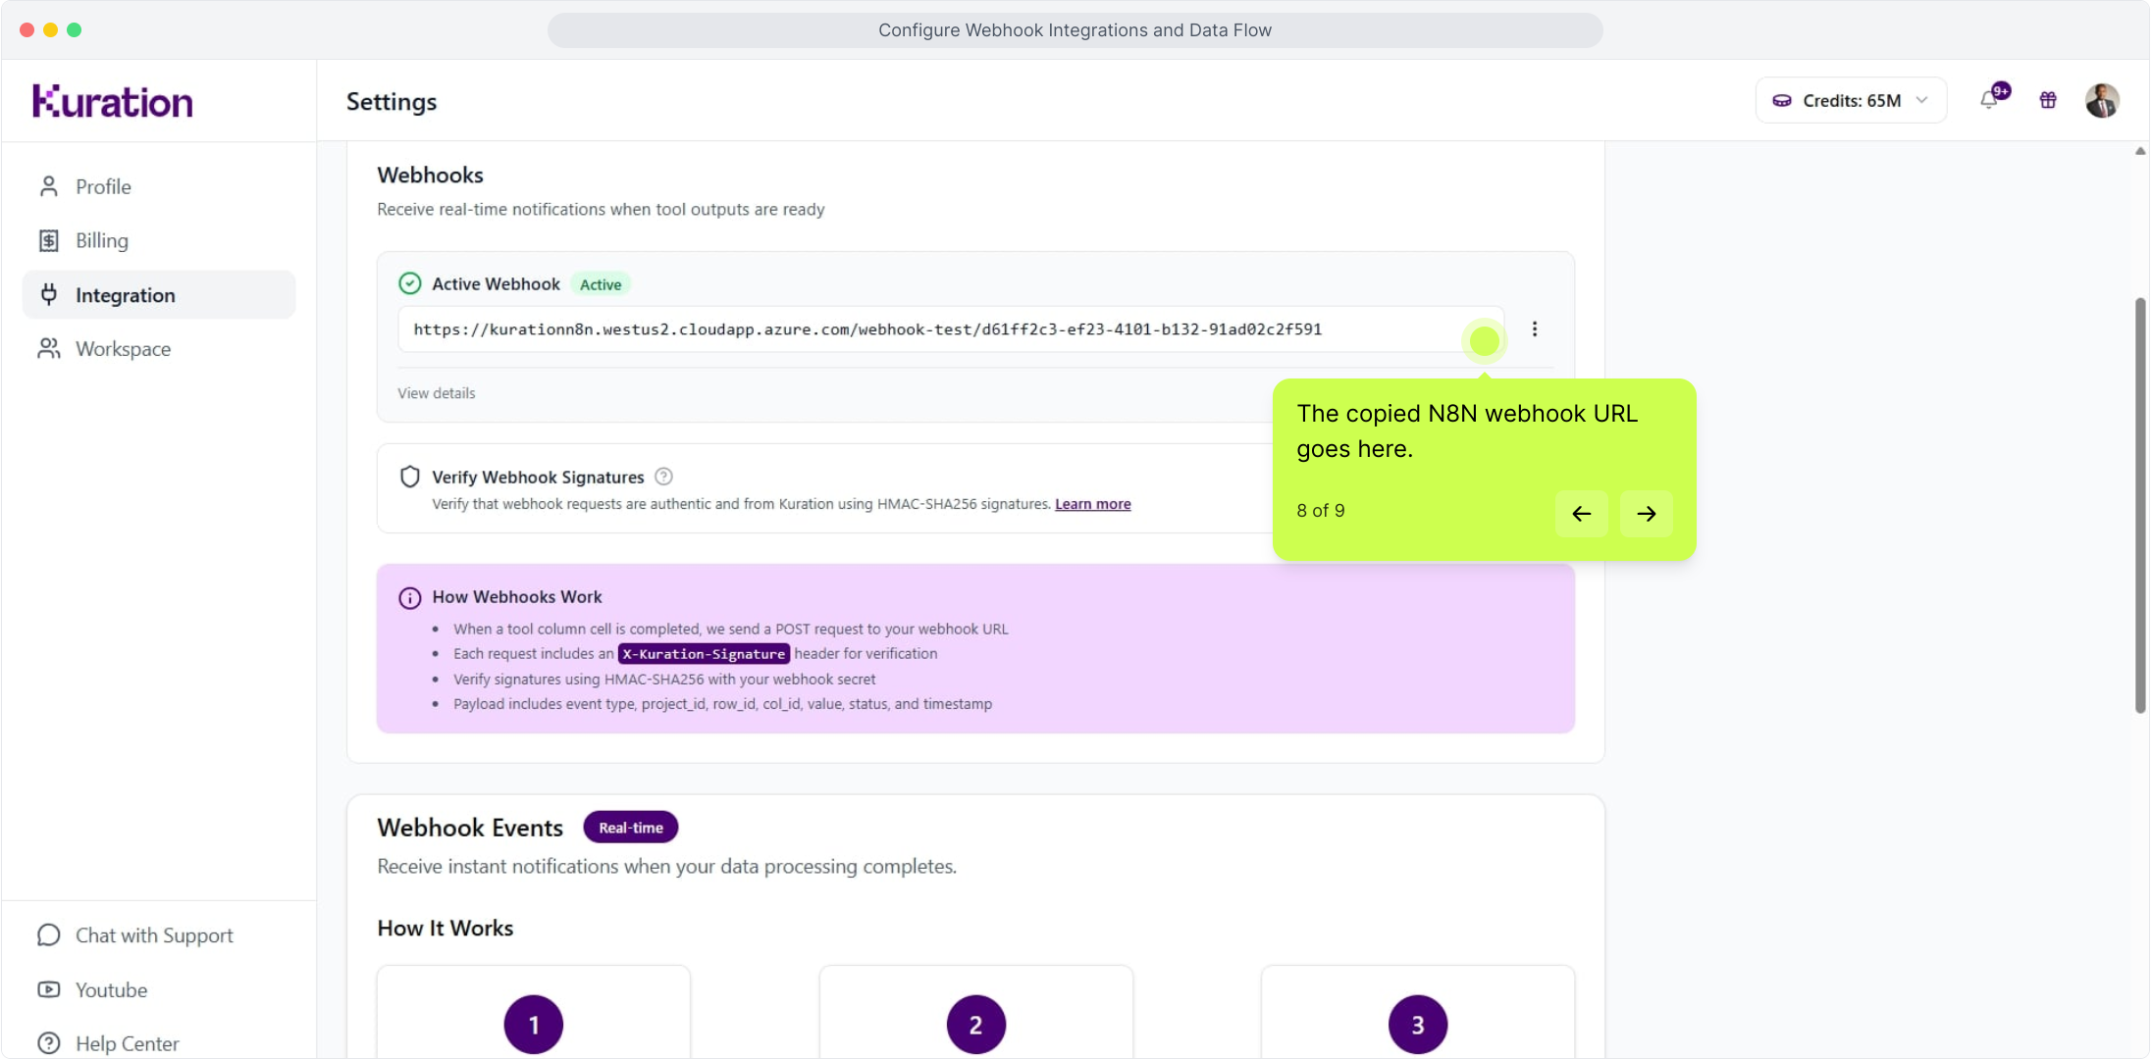Viewport: 2151px width, 1059px height.
Task: Open the user avatar menu
Action: [2102, 100]
